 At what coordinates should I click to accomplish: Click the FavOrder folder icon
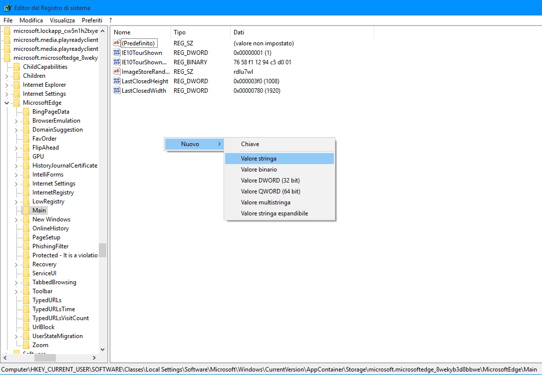click(x=26, y=139)
